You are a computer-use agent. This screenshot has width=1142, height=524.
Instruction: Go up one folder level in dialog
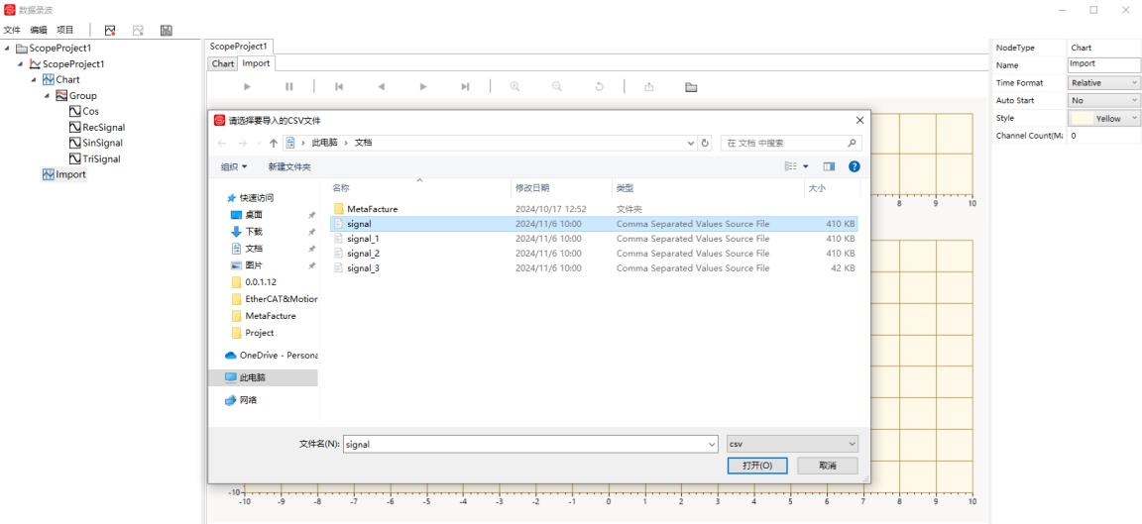click(x=274, y=144)
